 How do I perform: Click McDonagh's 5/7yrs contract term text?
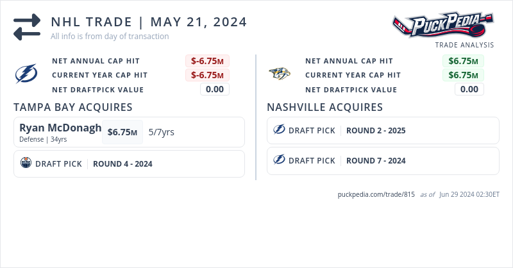tap(161, 132)
